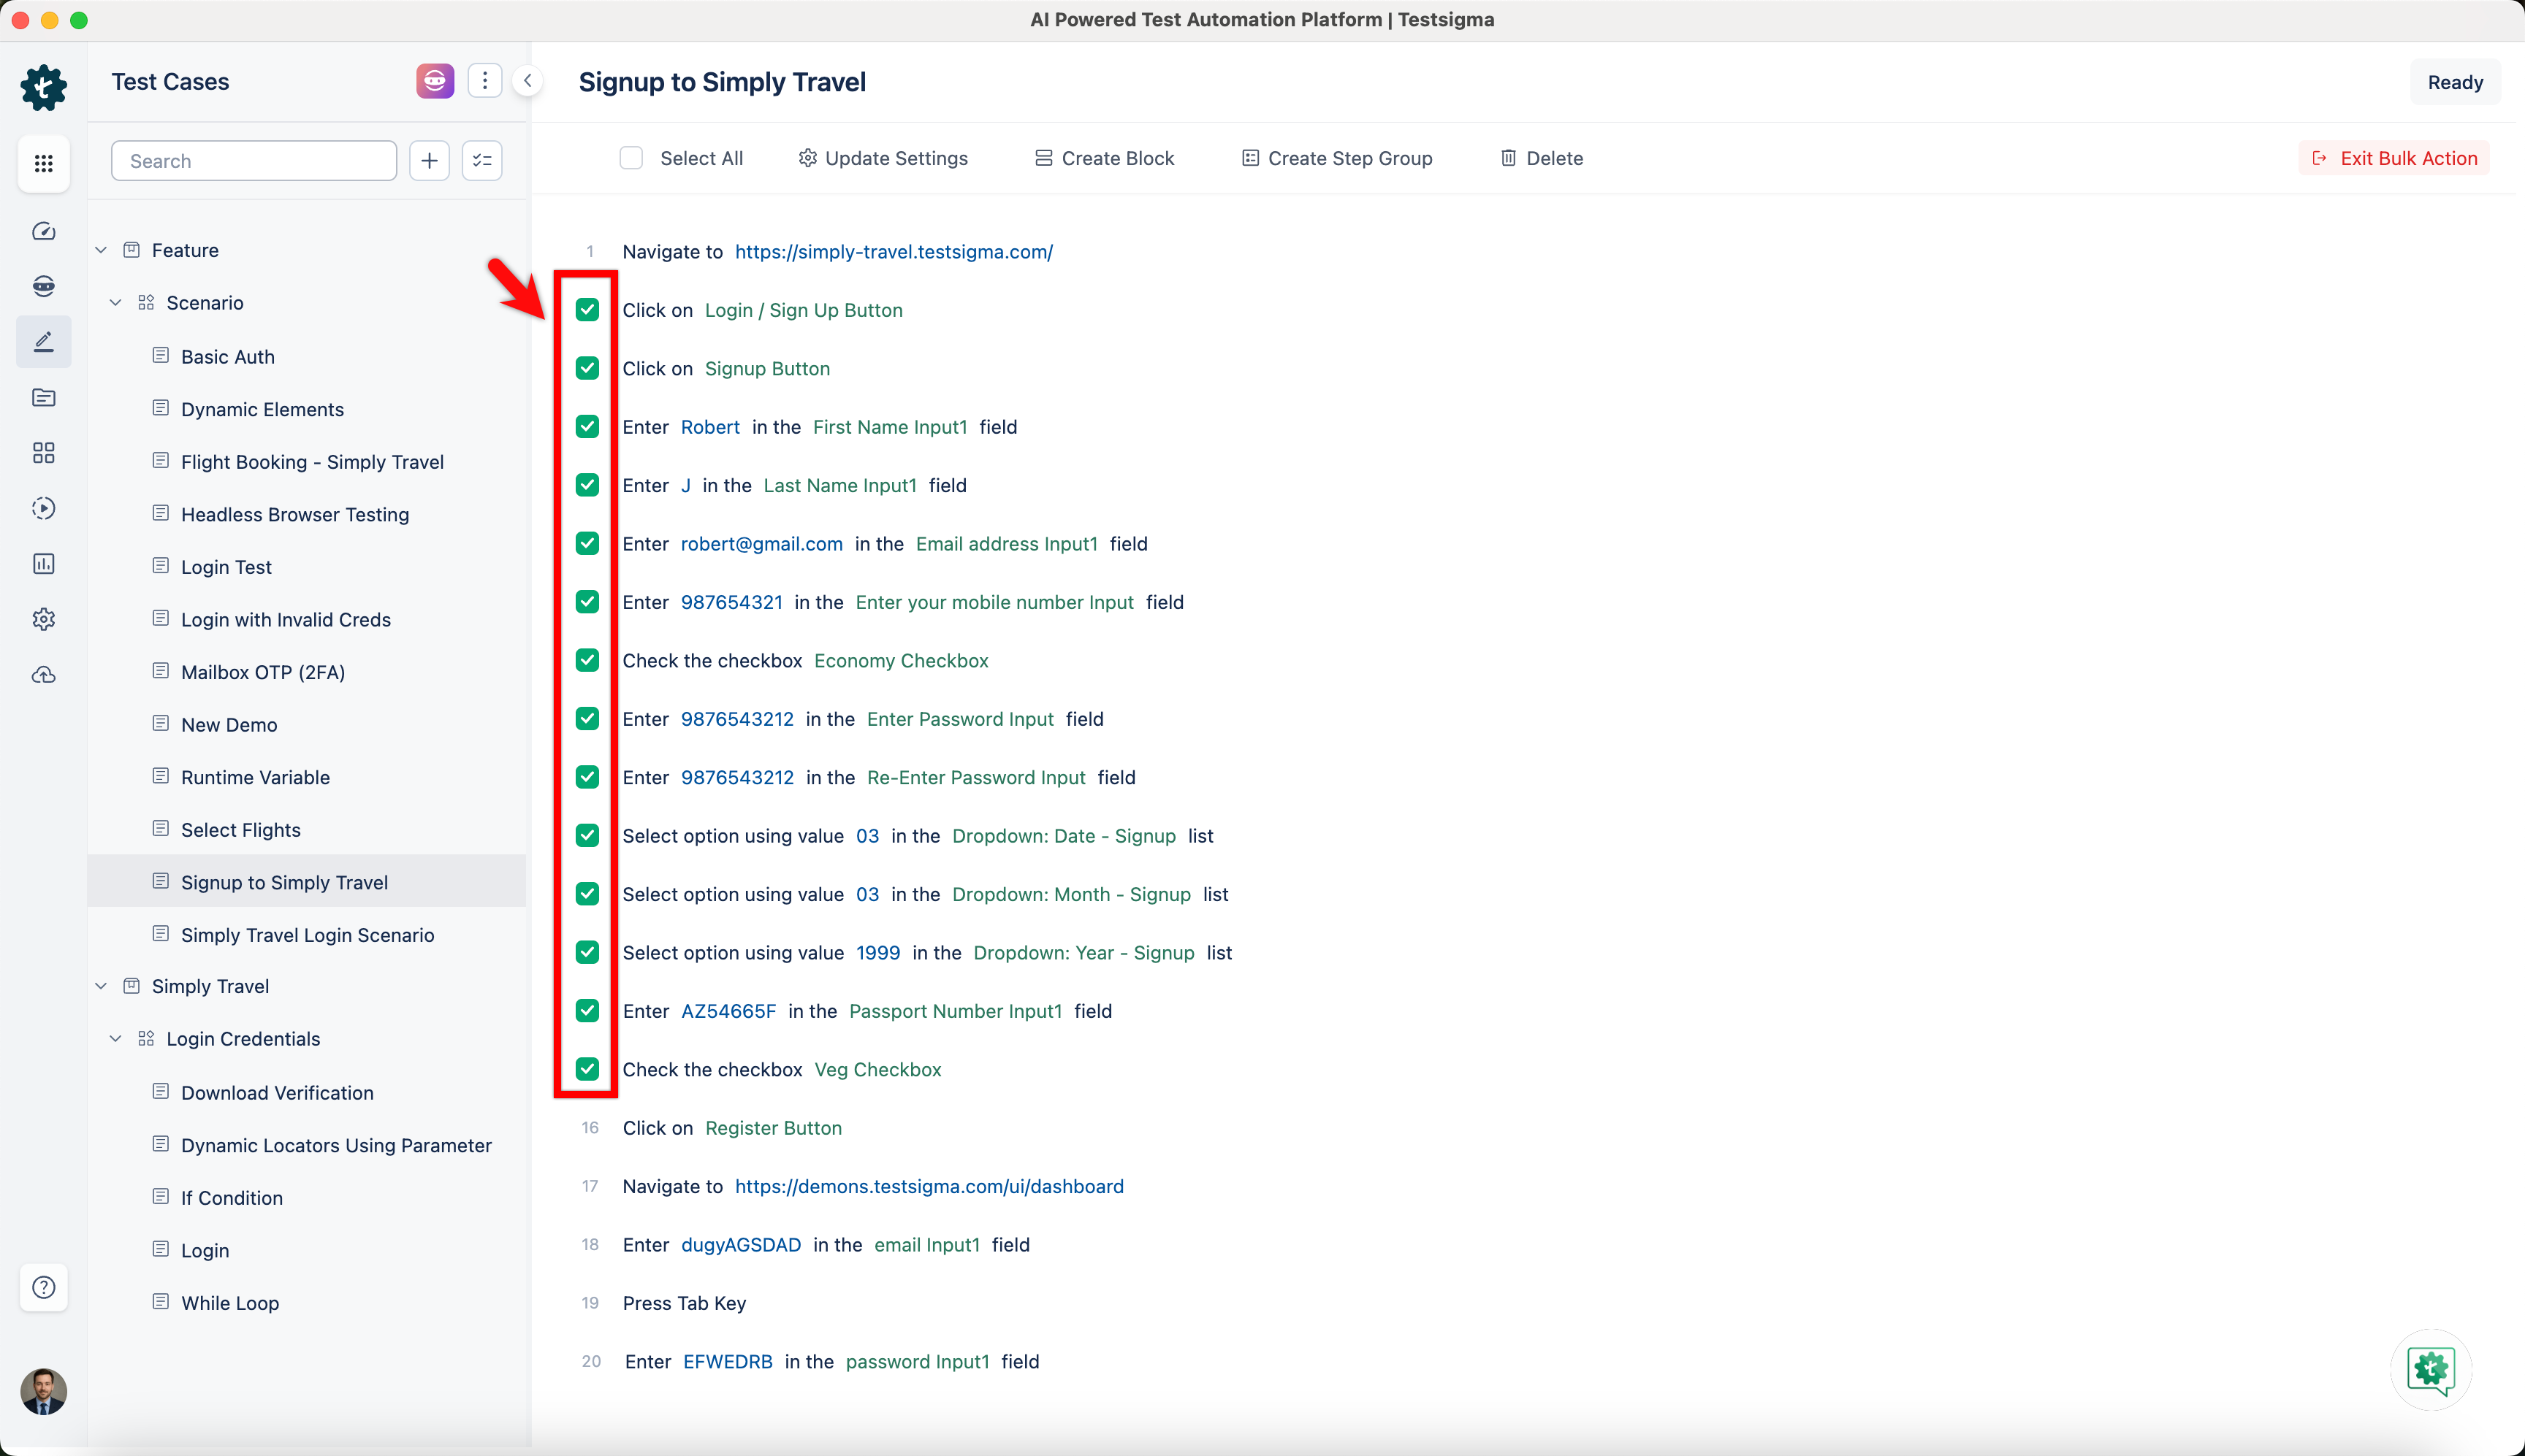Collapse the Scenario folder
Screen dimensions: 2525x1456
[x=116, y=303]
